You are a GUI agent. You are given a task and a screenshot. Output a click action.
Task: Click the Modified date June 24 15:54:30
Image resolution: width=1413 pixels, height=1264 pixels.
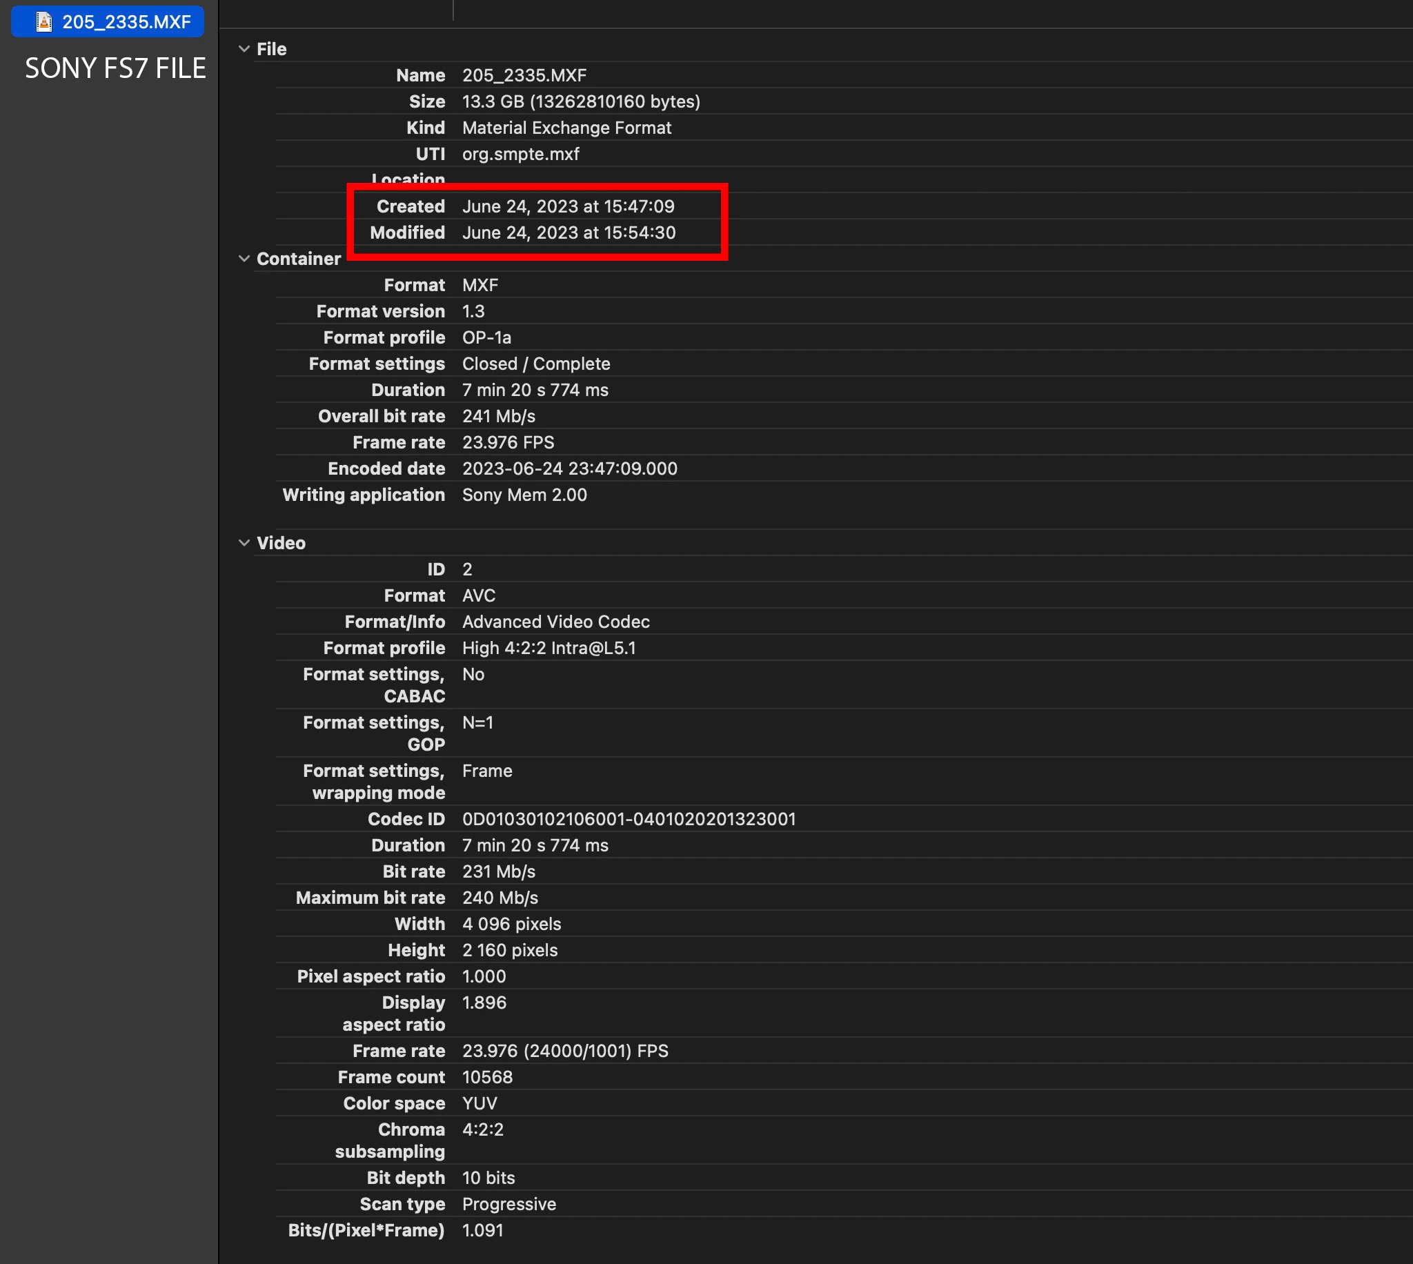point(568,233)
